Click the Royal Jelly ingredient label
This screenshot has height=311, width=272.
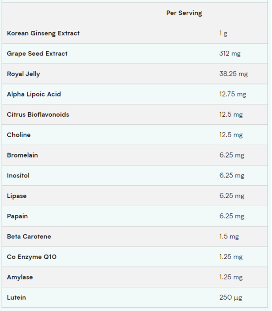pyautogui.click(x=24, y=74)
